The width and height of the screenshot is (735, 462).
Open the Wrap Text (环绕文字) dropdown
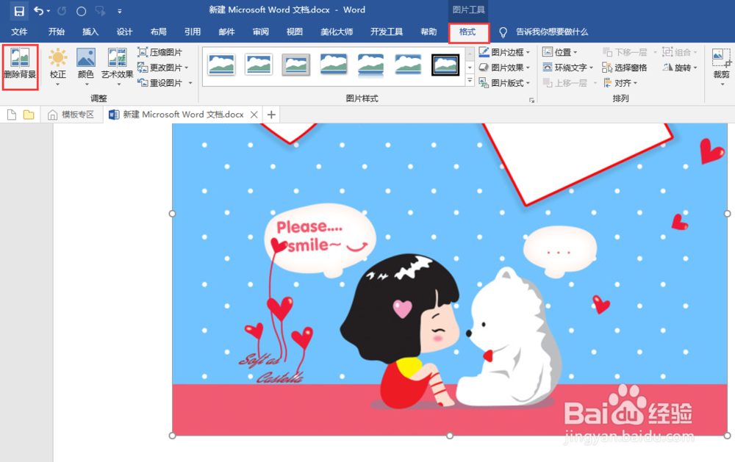click(567, 68)
